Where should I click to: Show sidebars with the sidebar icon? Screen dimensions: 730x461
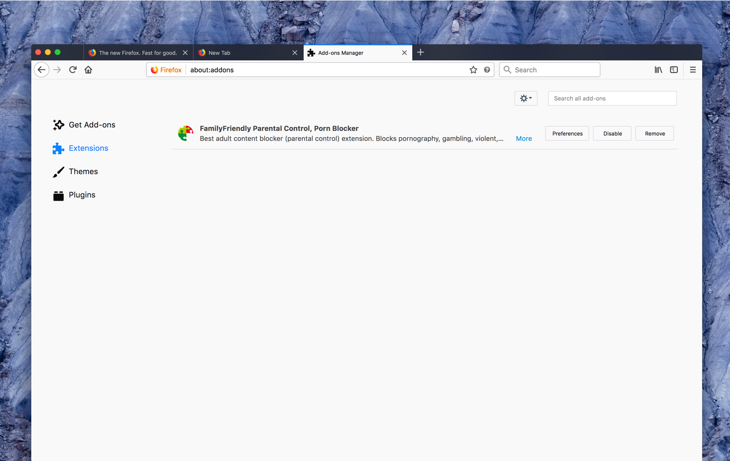(674, 70)
